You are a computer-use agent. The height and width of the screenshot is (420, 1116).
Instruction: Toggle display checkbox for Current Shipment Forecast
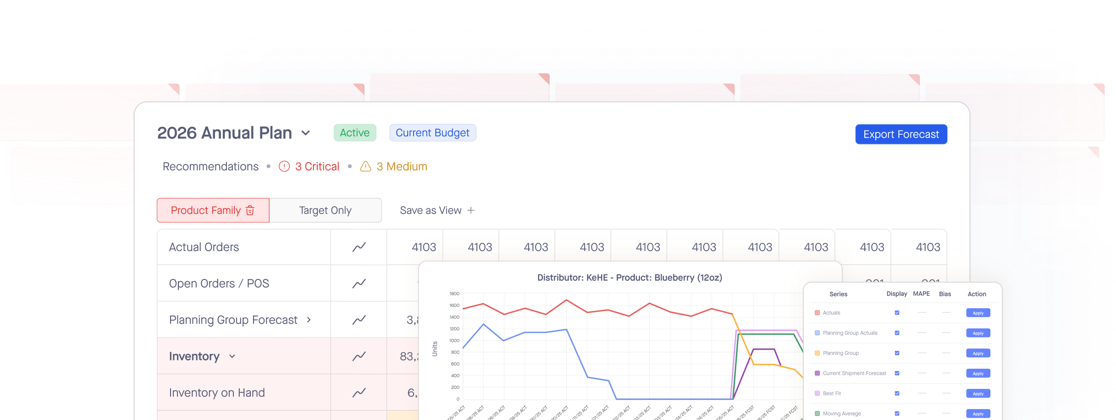click(897, 373)
